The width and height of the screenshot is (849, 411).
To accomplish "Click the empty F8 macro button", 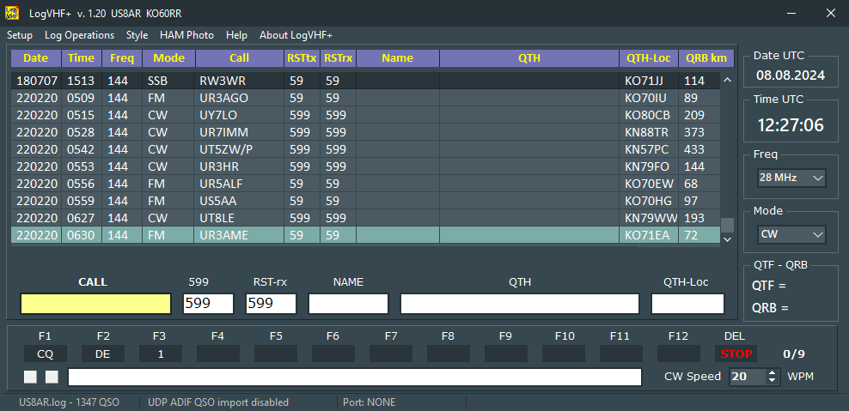I will point(448,354).
